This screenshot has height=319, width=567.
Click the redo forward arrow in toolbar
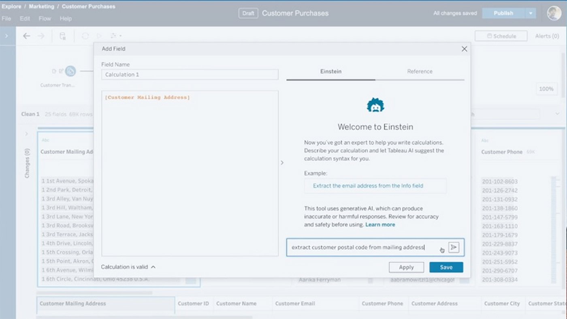tap(41, 36)
